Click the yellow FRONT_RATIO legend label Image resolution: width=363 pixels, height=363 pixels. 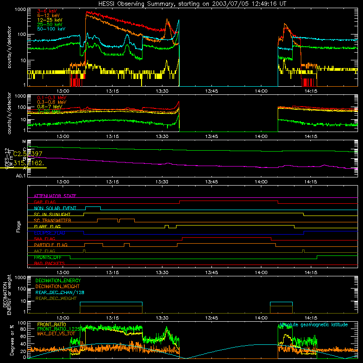click(x=52, y=324)
